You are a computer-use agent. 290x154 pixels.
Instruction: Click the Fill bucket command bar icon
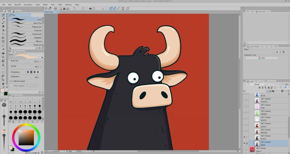point(90,9)
